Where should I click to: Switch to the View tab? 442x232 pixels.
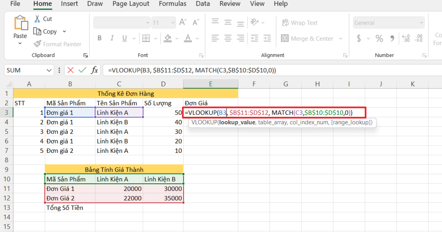point(257,4)
